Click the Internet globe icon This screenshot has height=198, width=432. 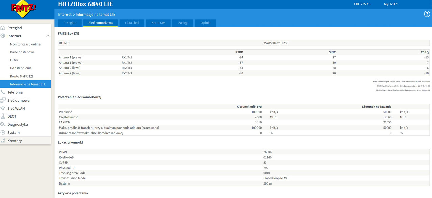coord(3,36)
